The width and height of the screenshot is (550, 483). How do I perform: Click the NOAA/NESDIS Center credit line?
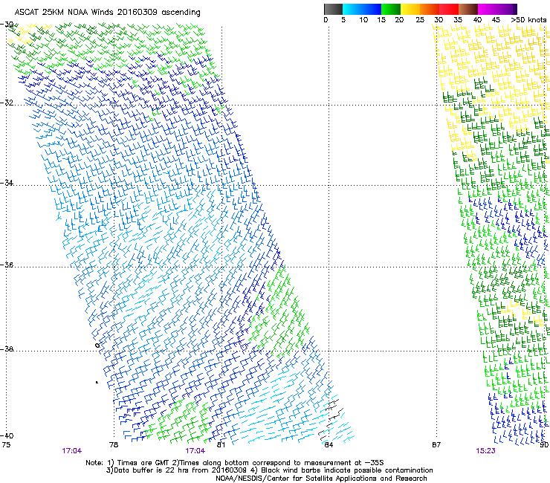pos(321,479)
